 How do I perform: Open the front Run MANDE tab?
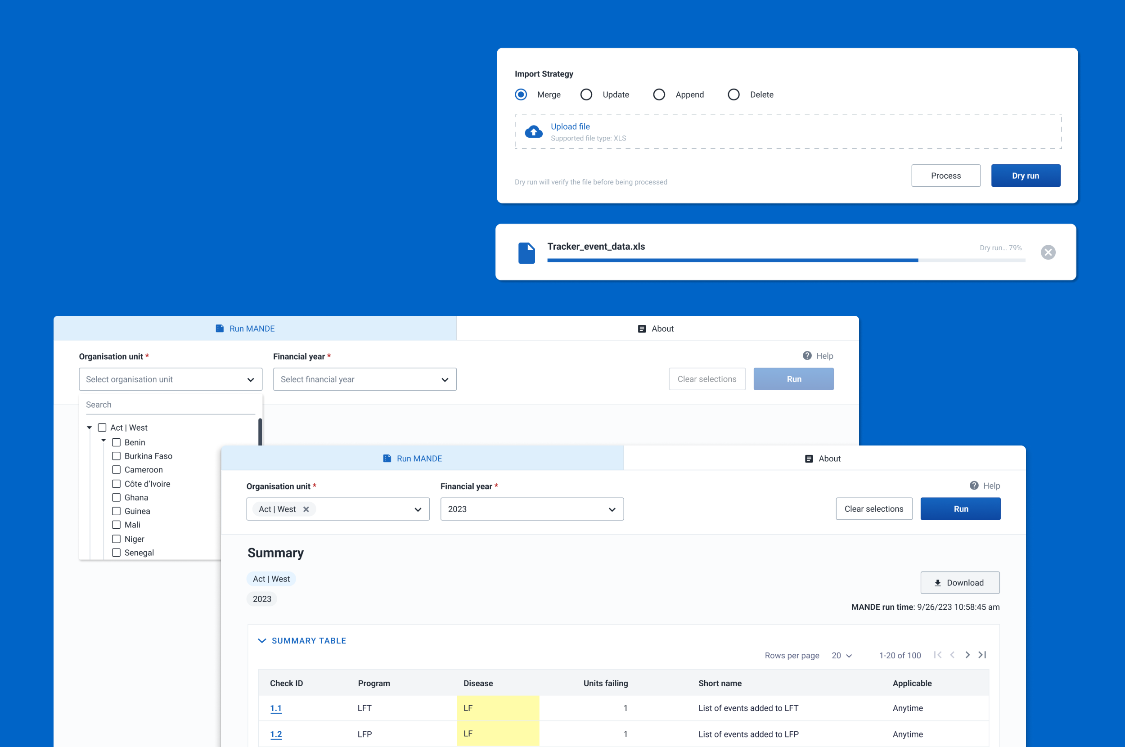click(x=413, y=458)
